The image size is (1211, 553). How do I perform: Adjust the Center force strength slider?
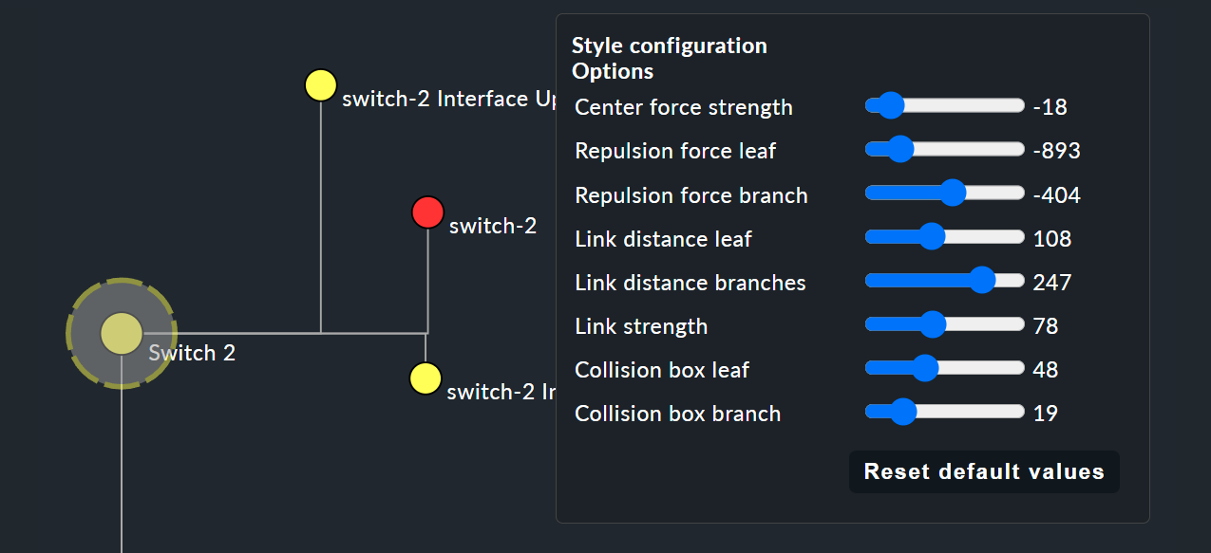click(890, 105)
